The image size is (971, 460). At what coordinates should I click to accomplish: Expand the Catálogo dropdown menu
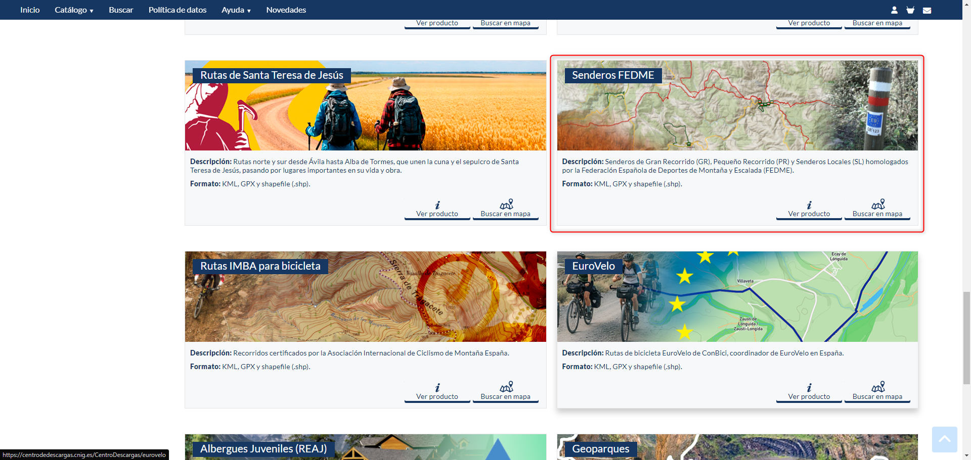click(74, 10)
